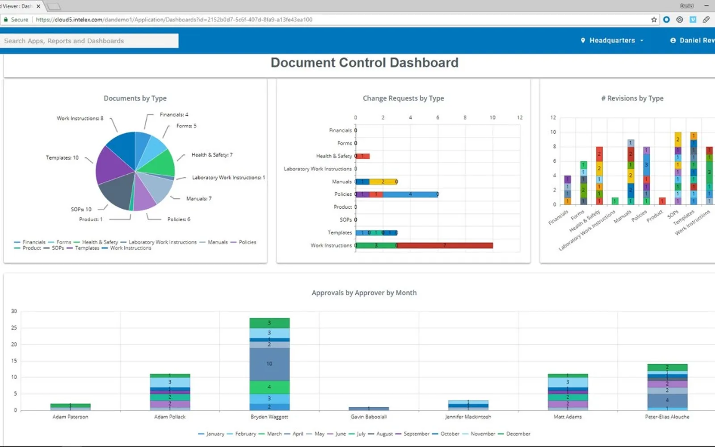Click the 'Approvals by Approver by Month' title
The image size is (715, 447).
364,293
